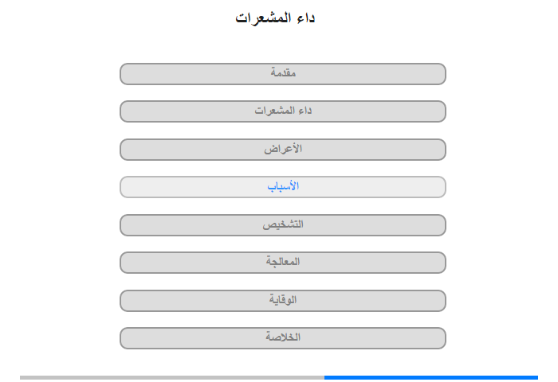Open the blue-text Causes entry

(x=282, y=187)
